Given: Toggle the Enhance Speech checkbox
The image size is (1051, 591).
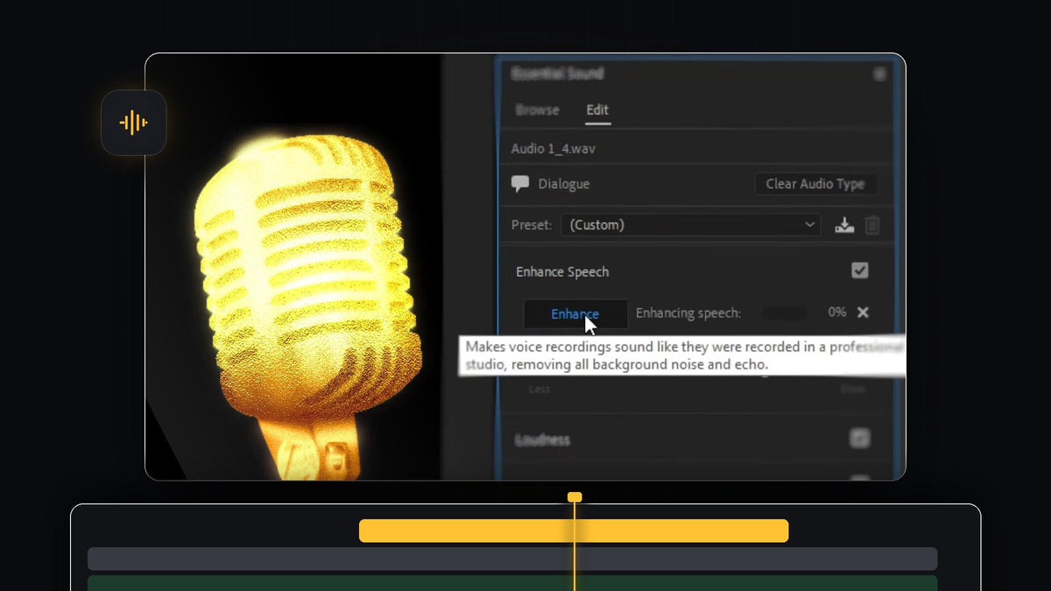Looking at the screenshot, I should tap(860, 271).
